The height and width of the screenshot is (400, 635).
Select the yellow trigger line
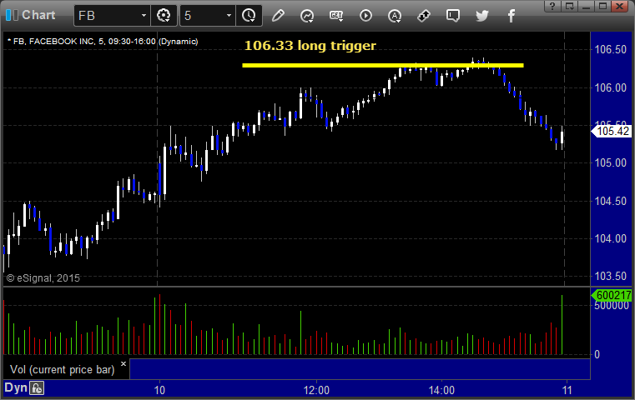(x=383, y=65)
